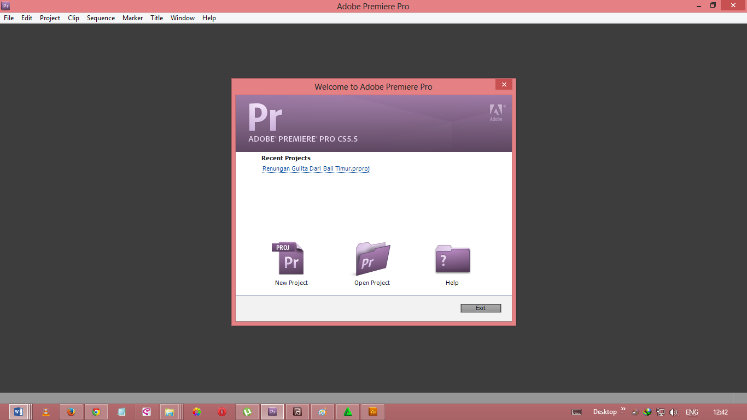Click the green triangle app in the taskbar
The height and width of the screenshot is (420, 747).
coord(348,412)
